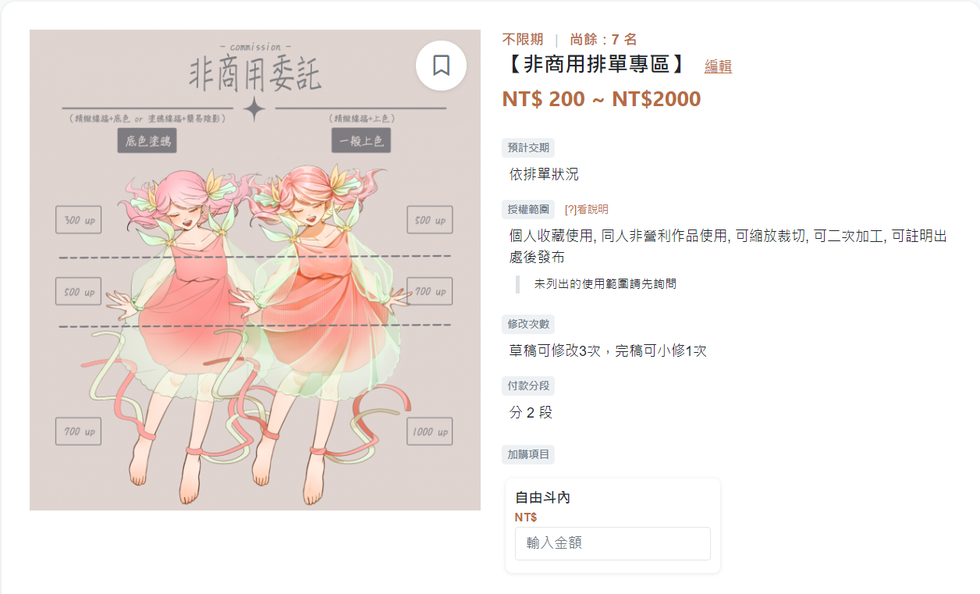Click the 非商用委託 heading in the artwork
This screenshot has width=980, height=594.
tap(255, 76)
